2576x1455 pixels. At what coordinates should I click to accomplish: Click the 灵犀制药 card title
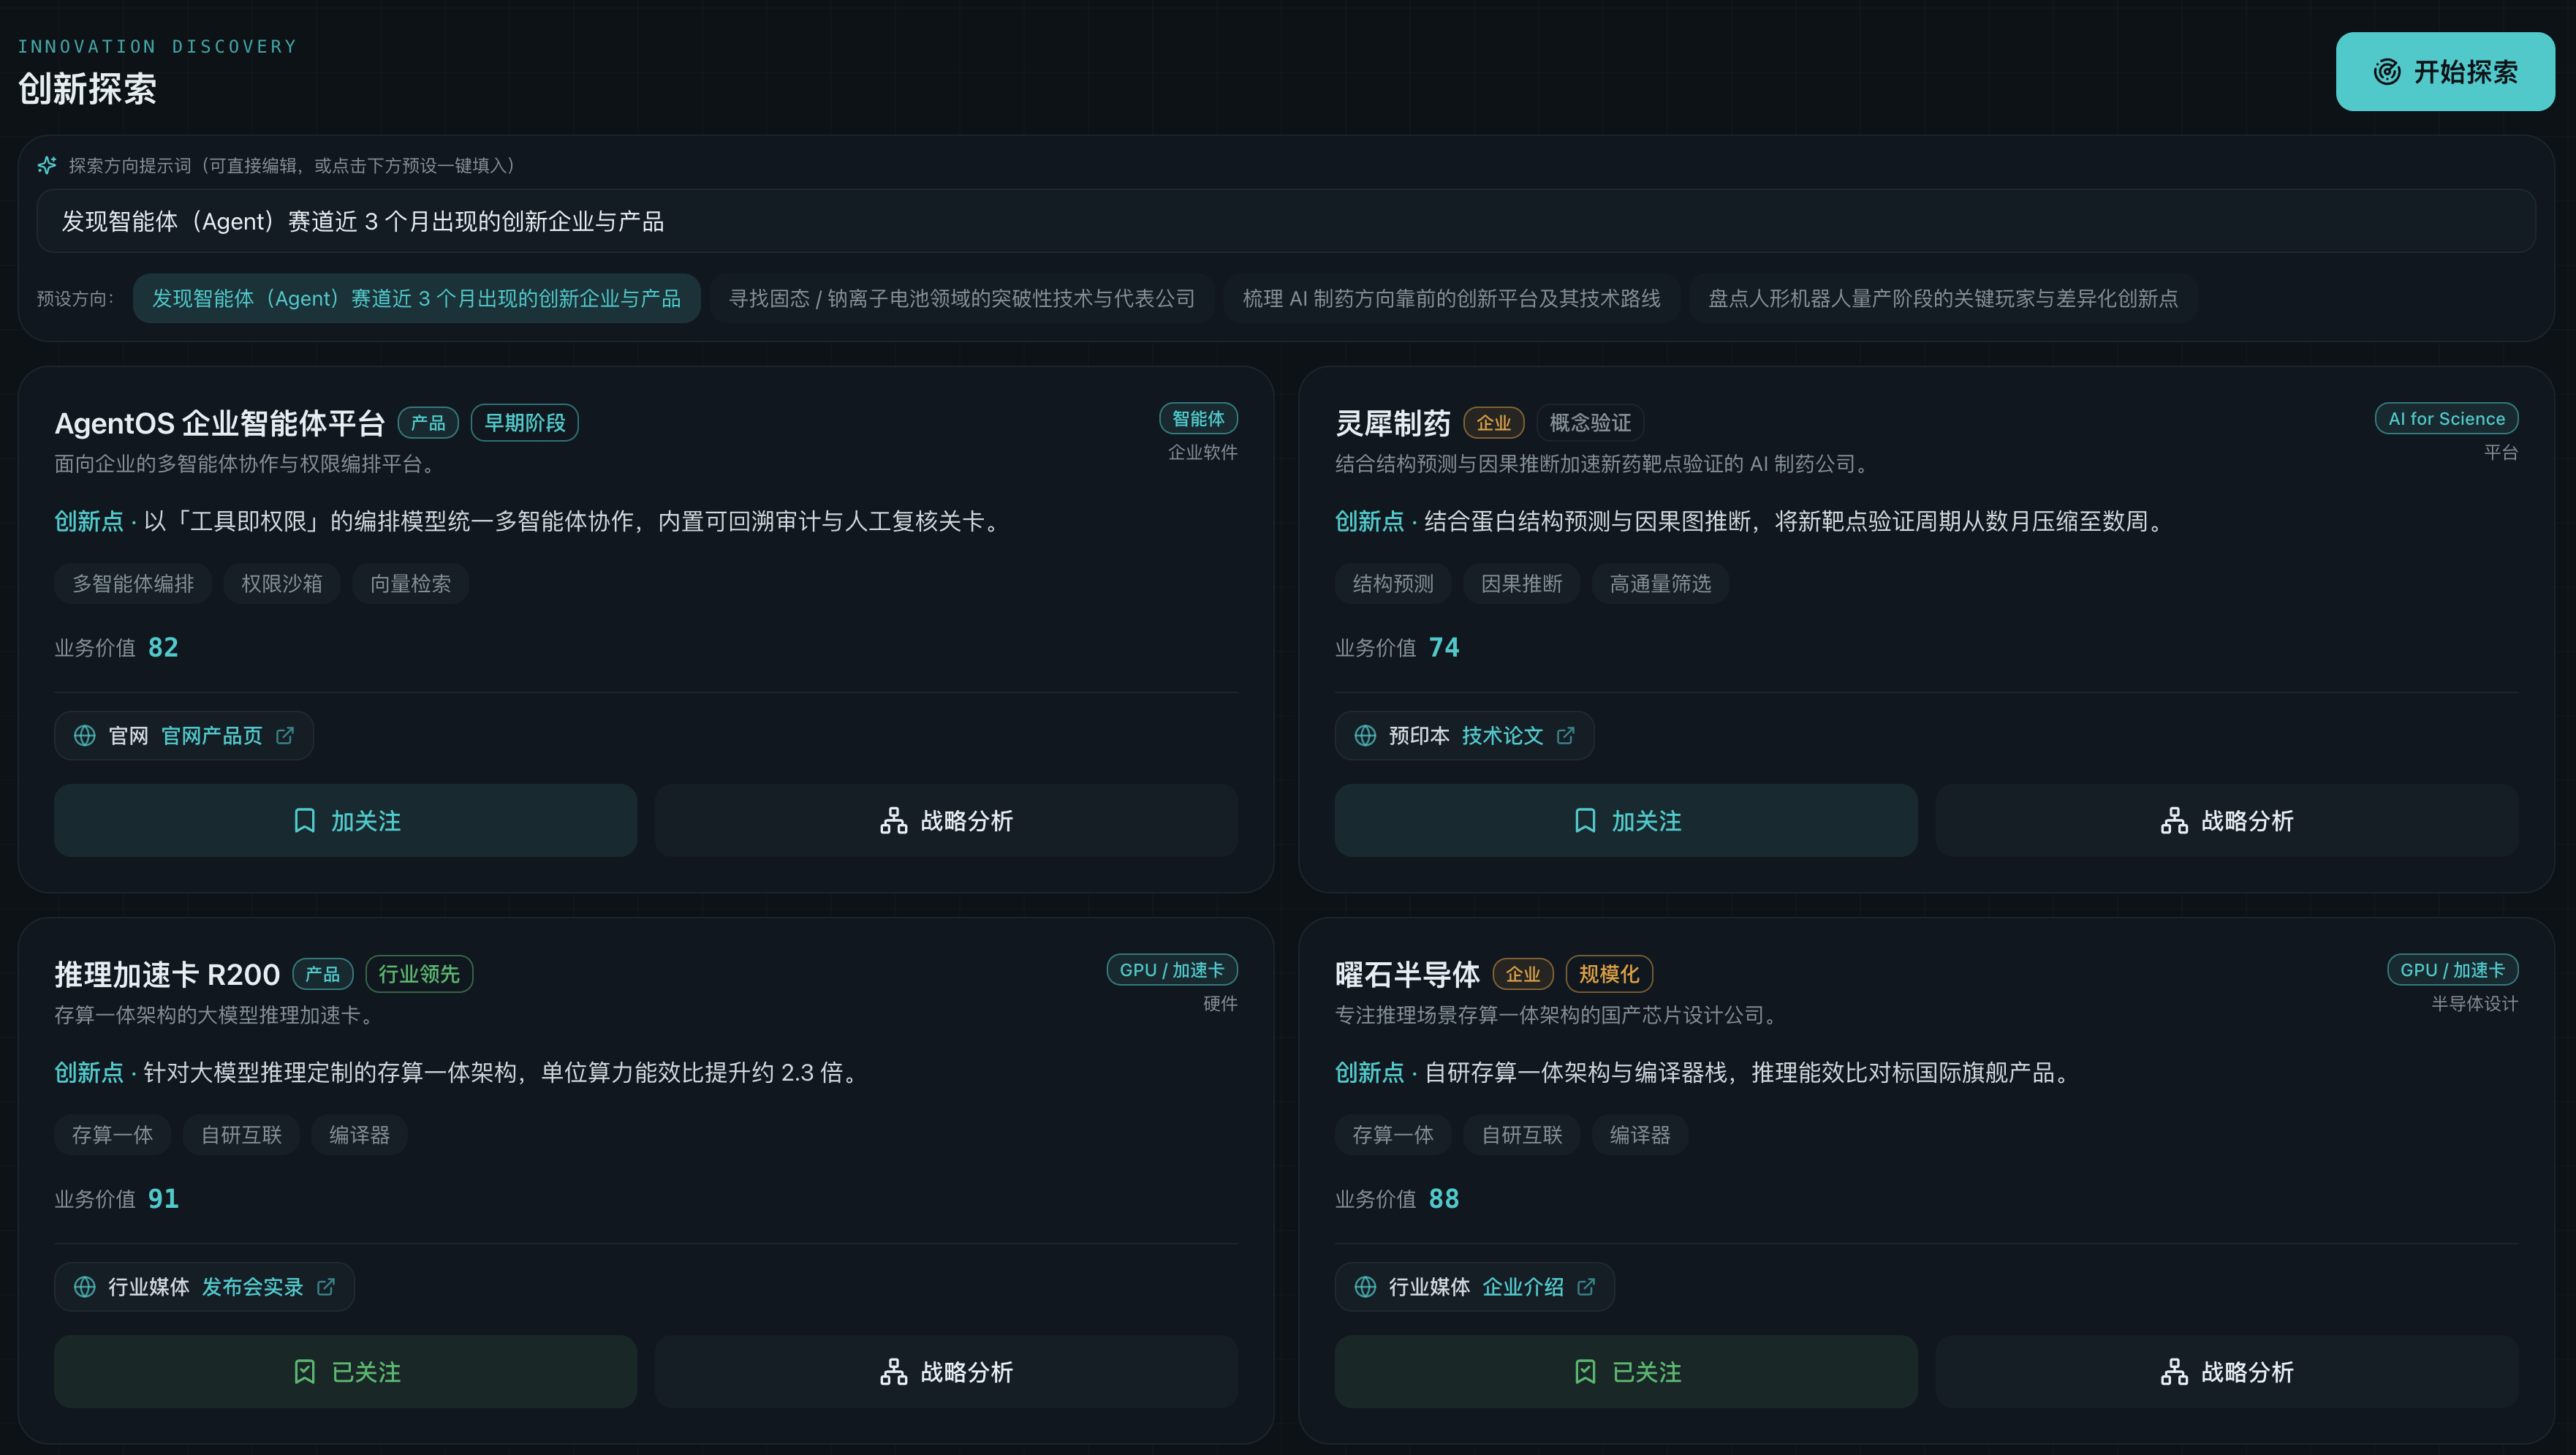pos(1393,423)
